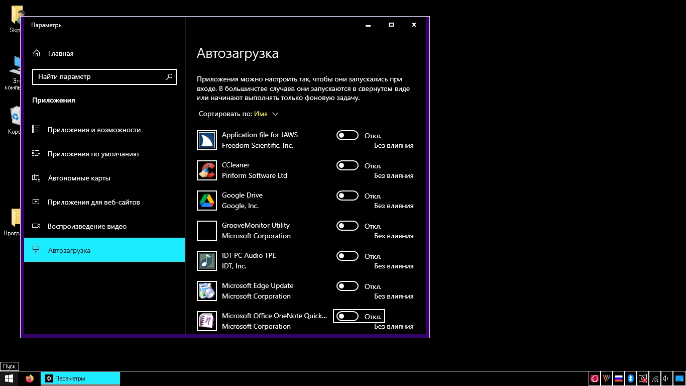Viewport: 686px width, 386px height.
Task: Open the Сортировать по: Имя dropdown
Action: tap(239, 114)
